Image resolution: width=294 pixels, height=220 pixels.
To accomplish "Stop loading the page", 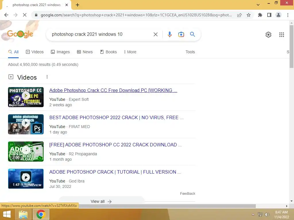I will 25,15.
